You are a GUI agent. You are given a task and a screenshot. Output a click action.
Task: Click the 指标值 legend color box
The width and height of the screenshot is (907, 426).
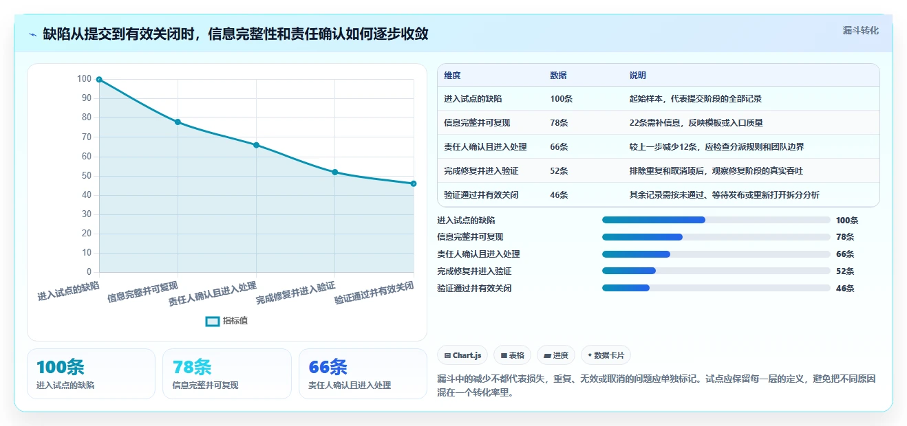(x=213, y=321)
